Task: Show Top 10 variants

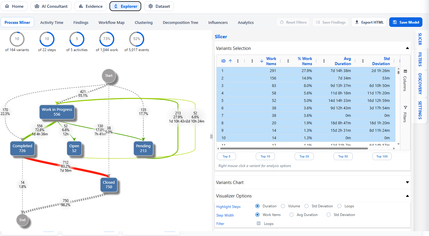Action: [265, 156]
